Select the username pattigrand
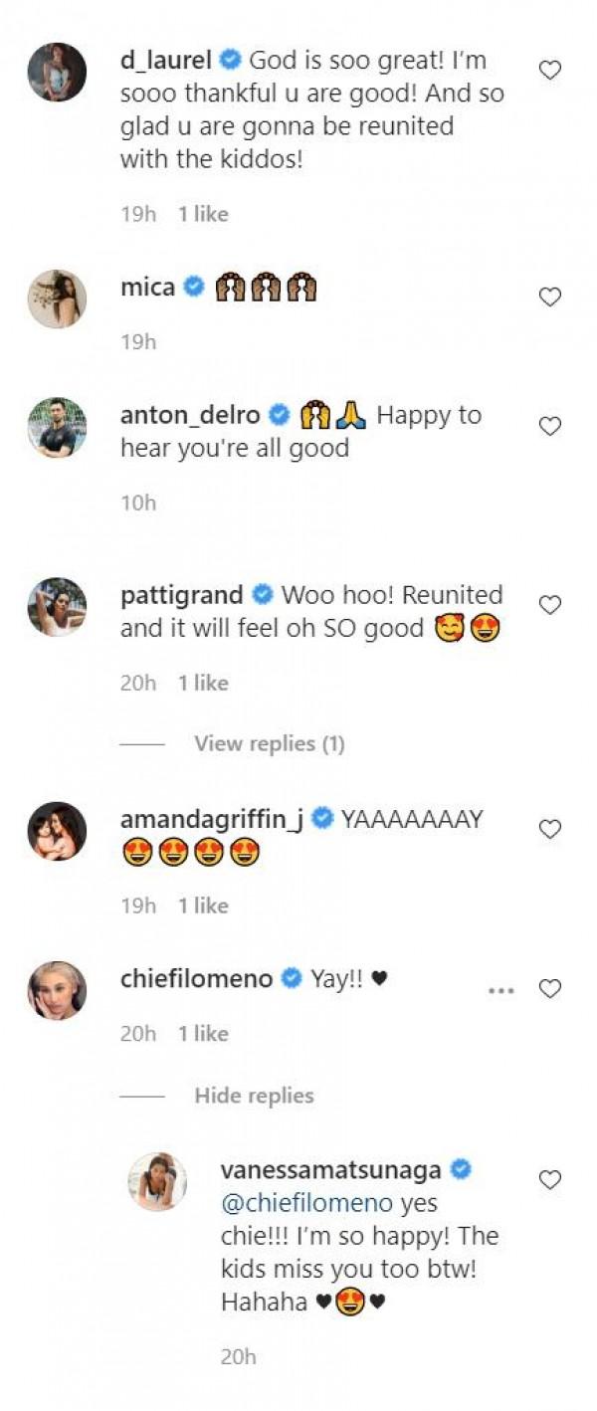 point(183,594)
